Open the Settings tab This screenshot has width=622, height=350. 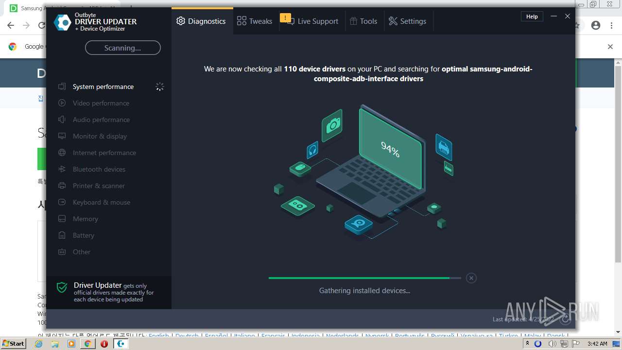point(408,21)
